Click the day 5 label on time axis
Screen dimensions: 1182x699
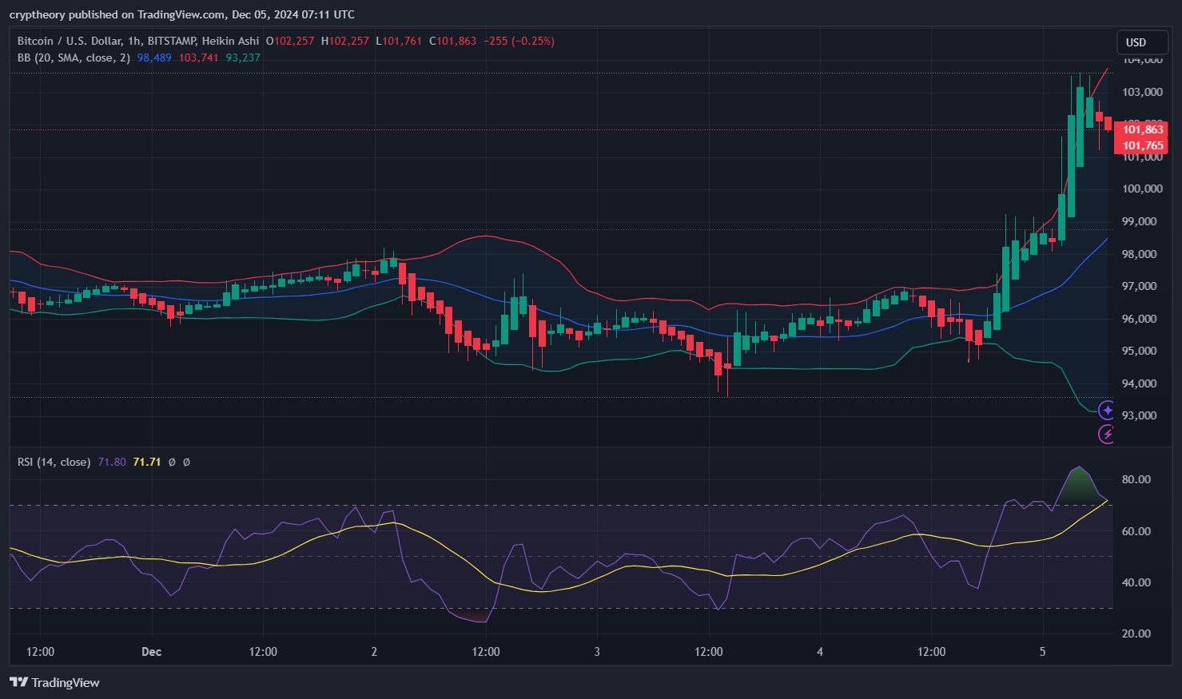tap(1042, 652)
